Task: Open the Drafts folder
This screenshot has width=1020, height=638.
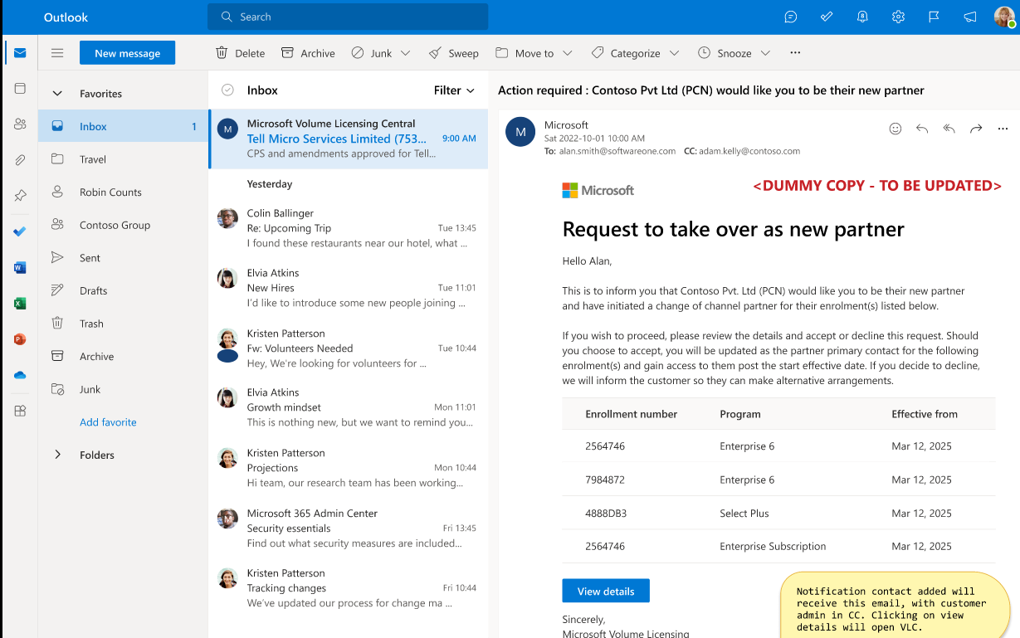Action: 123,291
